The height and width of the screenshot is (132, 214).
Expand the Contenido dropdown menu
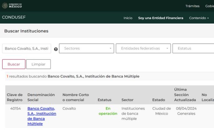tap(199, 18)
